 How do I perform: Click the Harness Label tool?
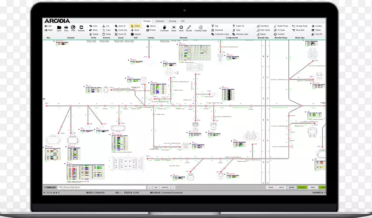pyautogui.click(x=240, y=34)
